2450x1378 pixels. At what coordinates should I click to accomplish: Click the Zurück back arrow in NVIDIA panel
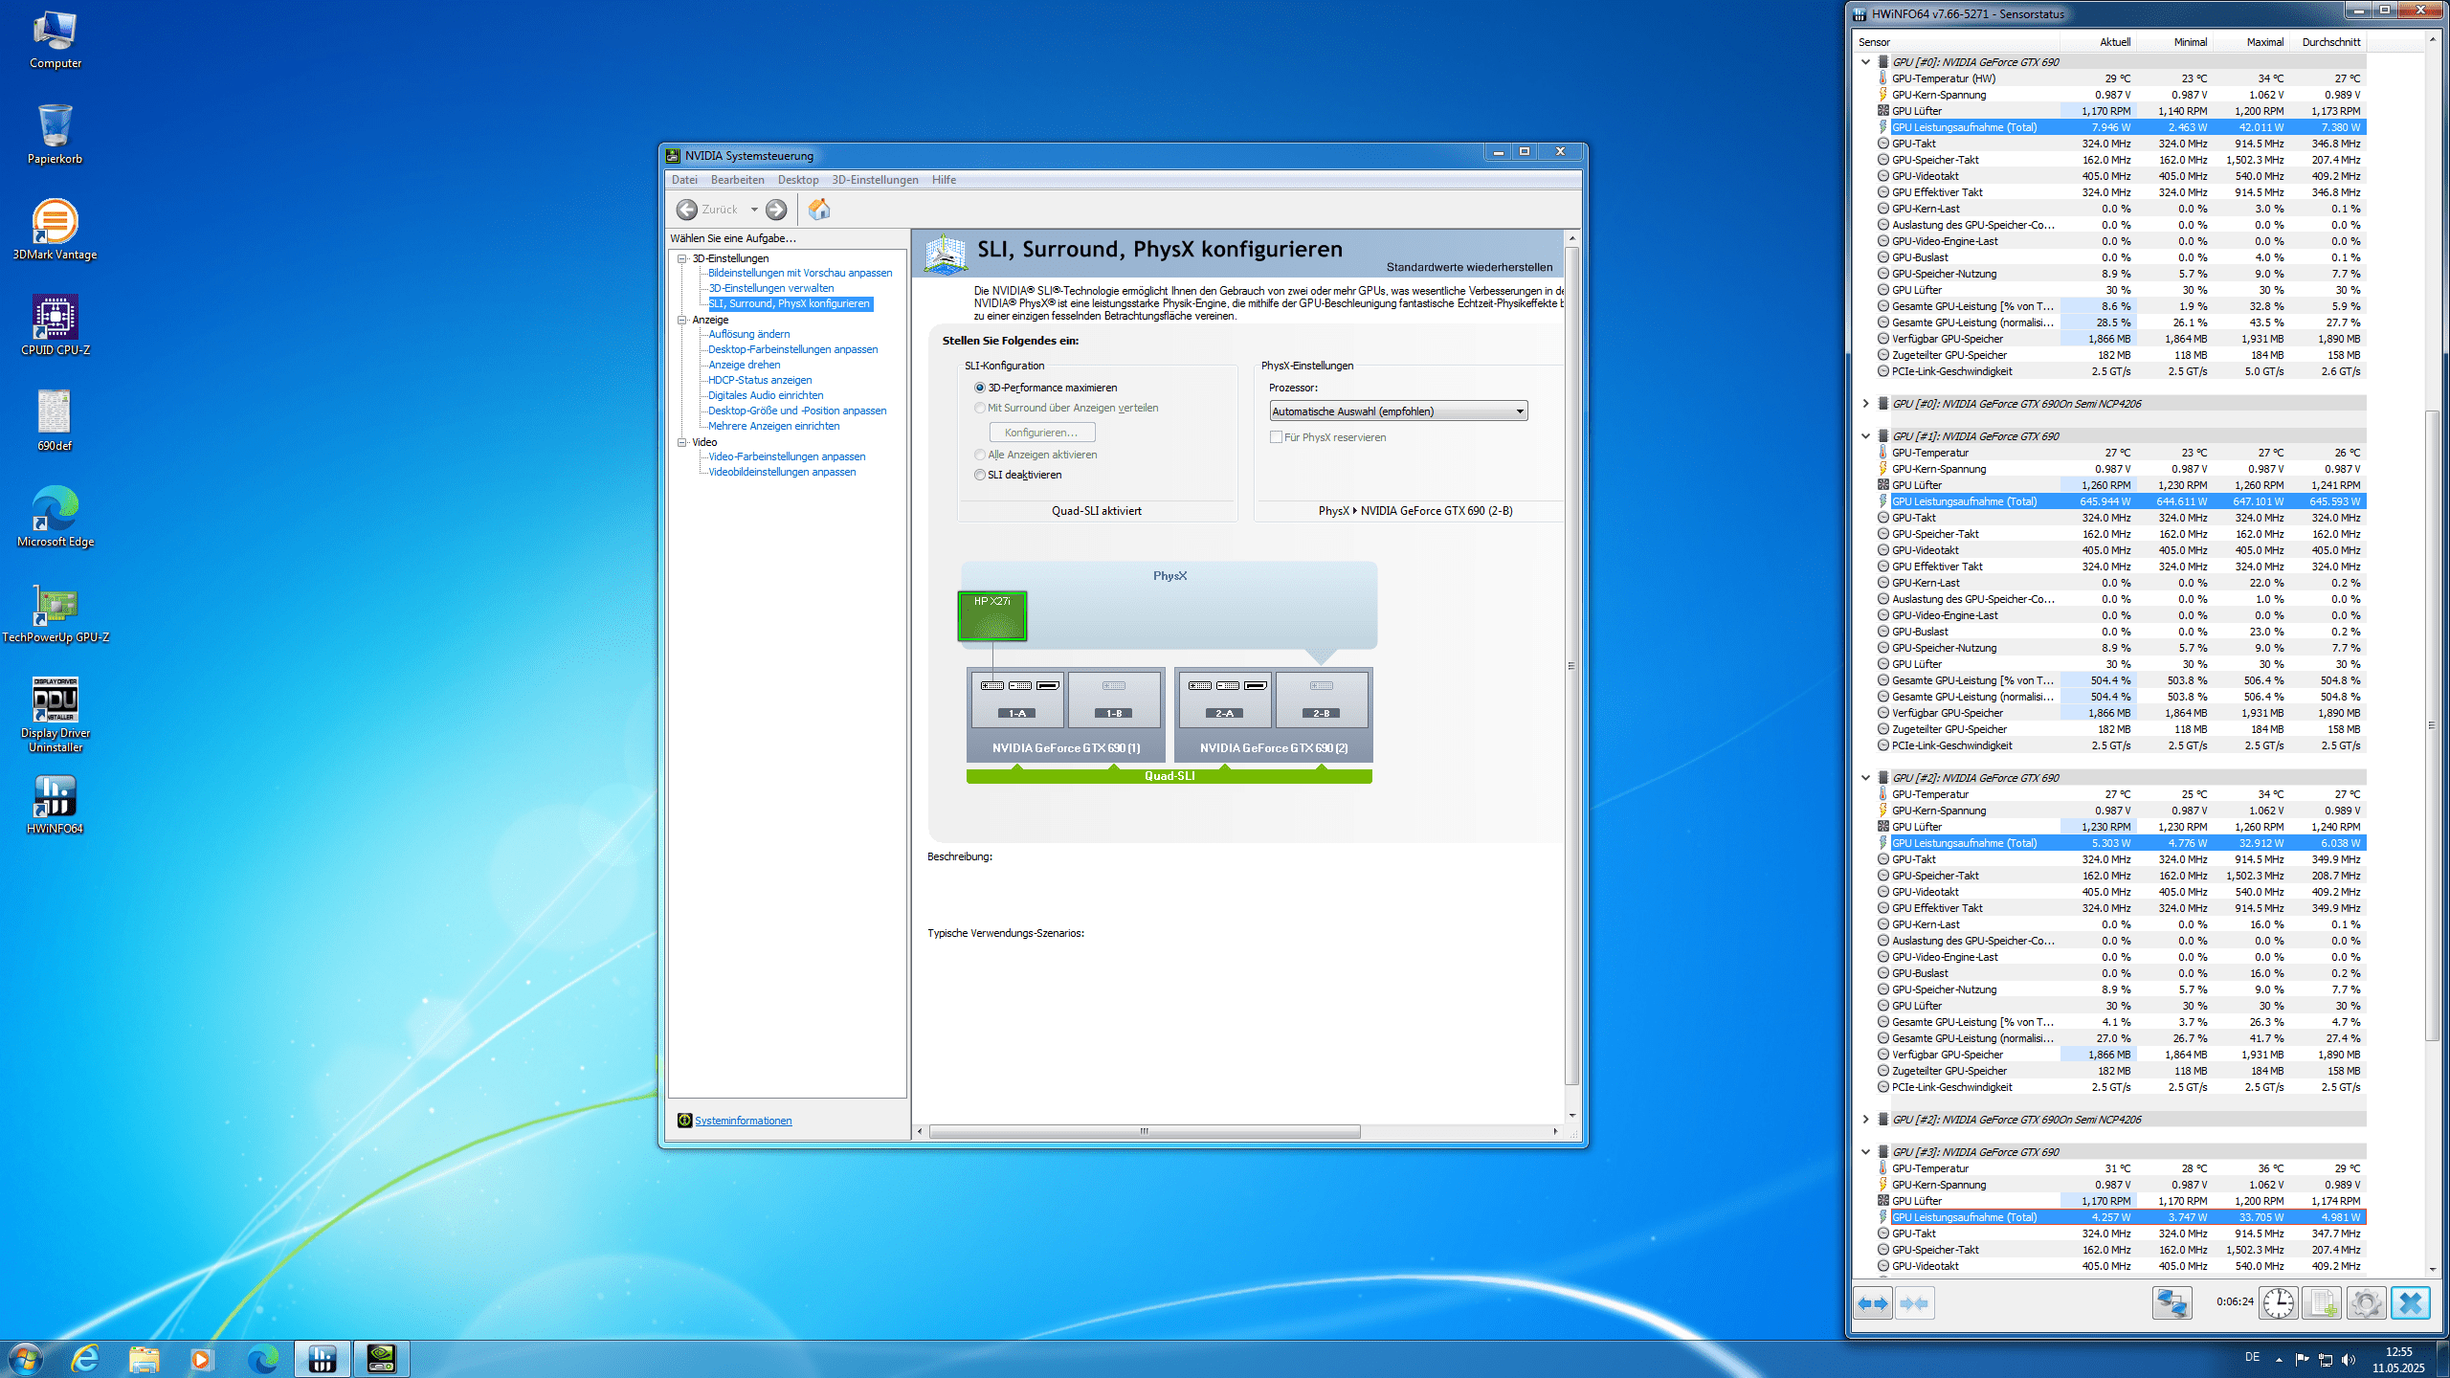point(687,210)
